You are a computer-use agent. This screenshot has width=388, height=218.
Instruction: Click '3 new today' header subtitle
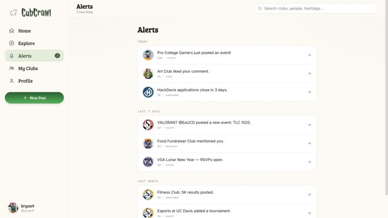tap(85, 12)
